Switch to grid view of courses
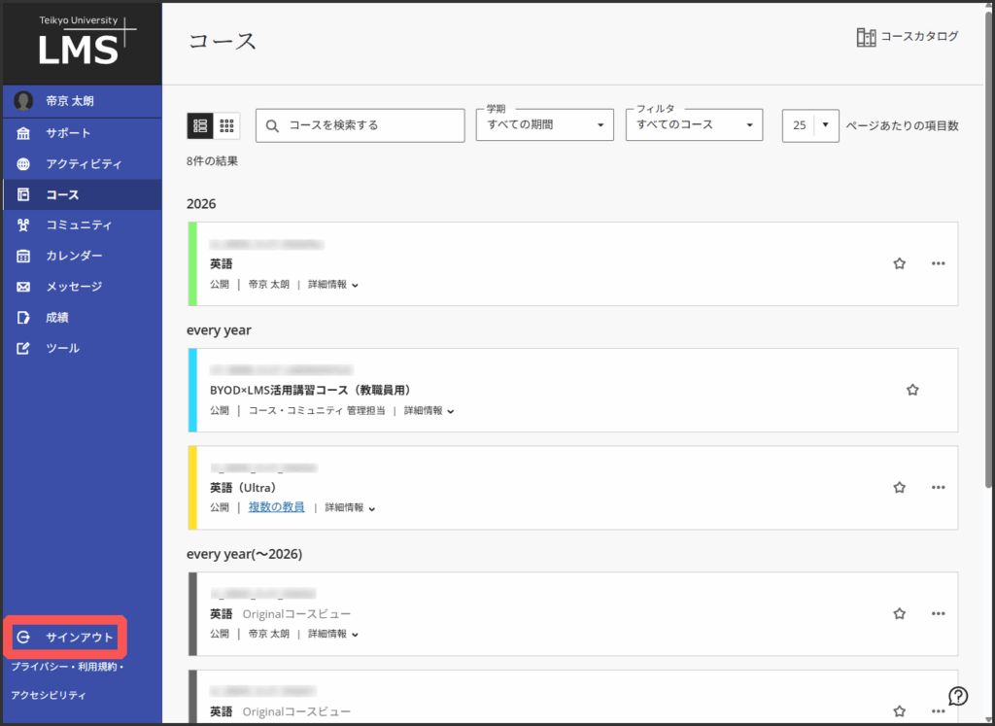 [226, 125]
